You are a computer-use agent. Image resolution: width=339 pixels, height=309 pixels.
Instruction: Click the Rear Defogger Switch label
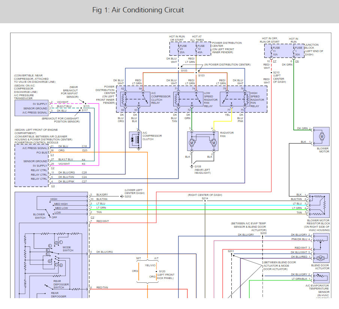tap(61, 284)
